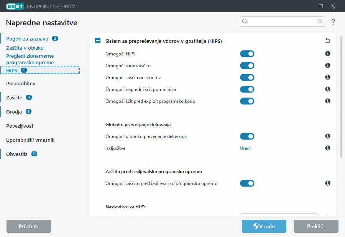The image size is (345, 237).
Task: Disable the Omogoči HIPS toggle
Action: [x=247, y=54]
